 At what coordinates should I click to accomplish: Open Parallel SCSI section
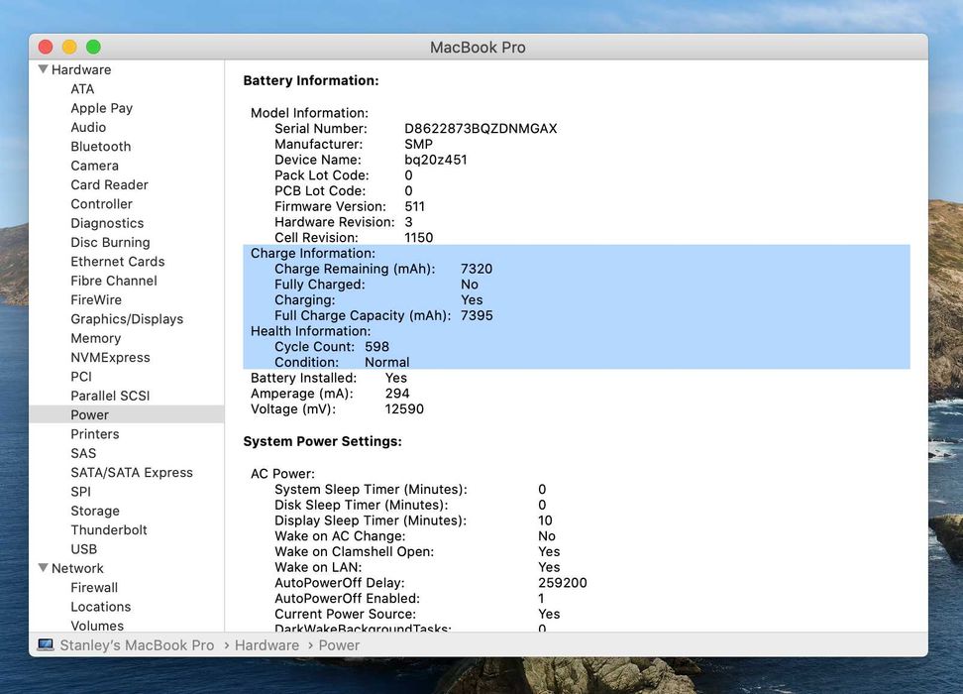click(x=110, y=396)
